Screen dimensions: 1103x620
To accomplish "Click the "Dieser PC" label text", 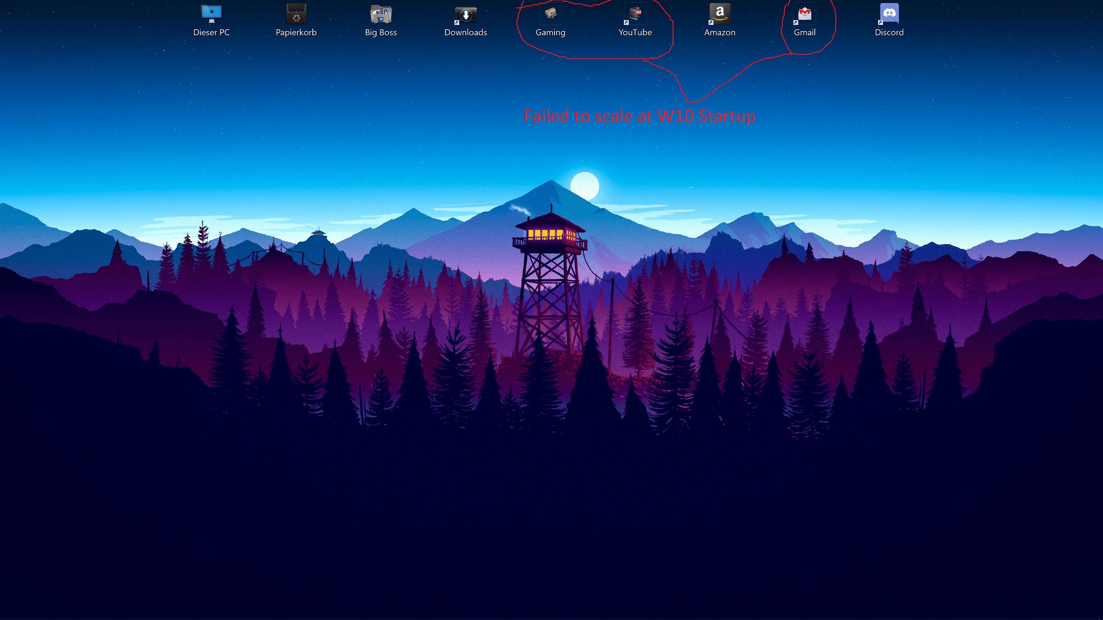I will (211, 32).
